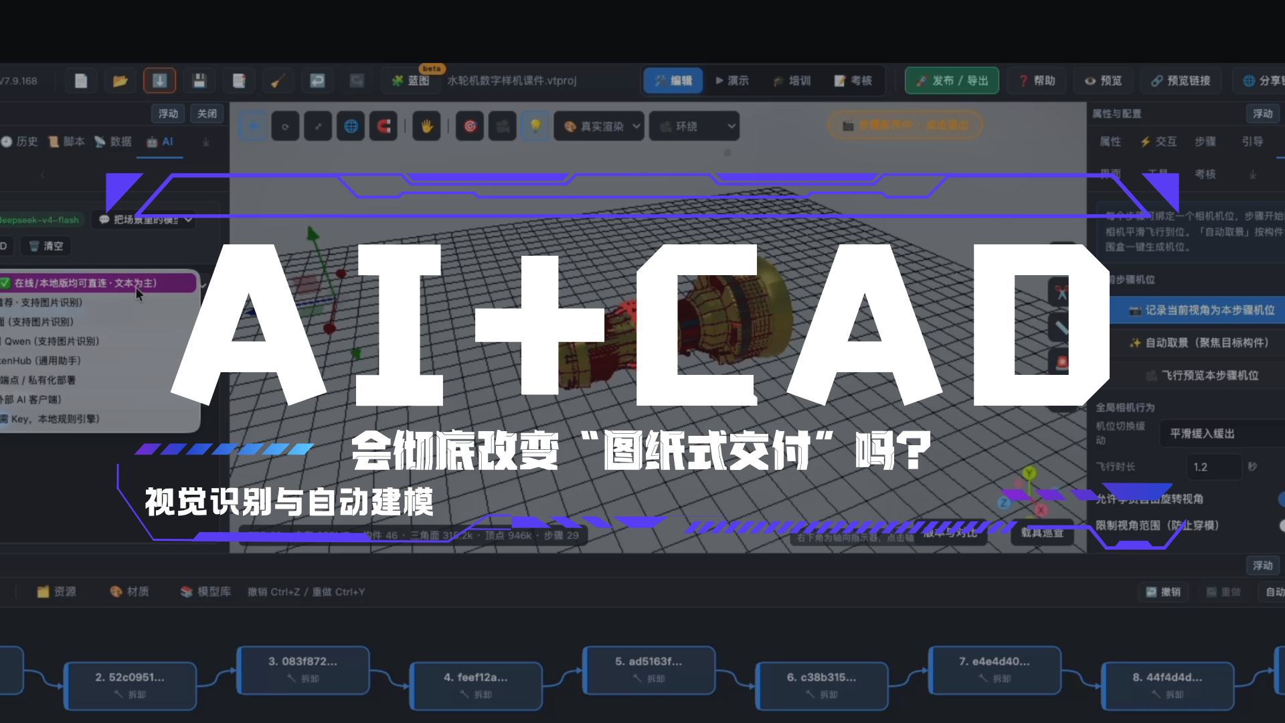
Task: Click the target focus icon
Action: 470,127
